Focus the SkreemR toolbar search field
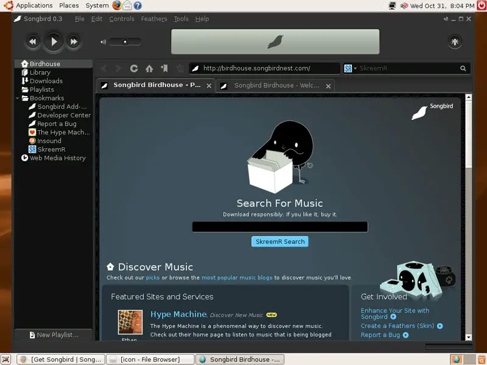 pyautogui.click(x=408, y=68)
